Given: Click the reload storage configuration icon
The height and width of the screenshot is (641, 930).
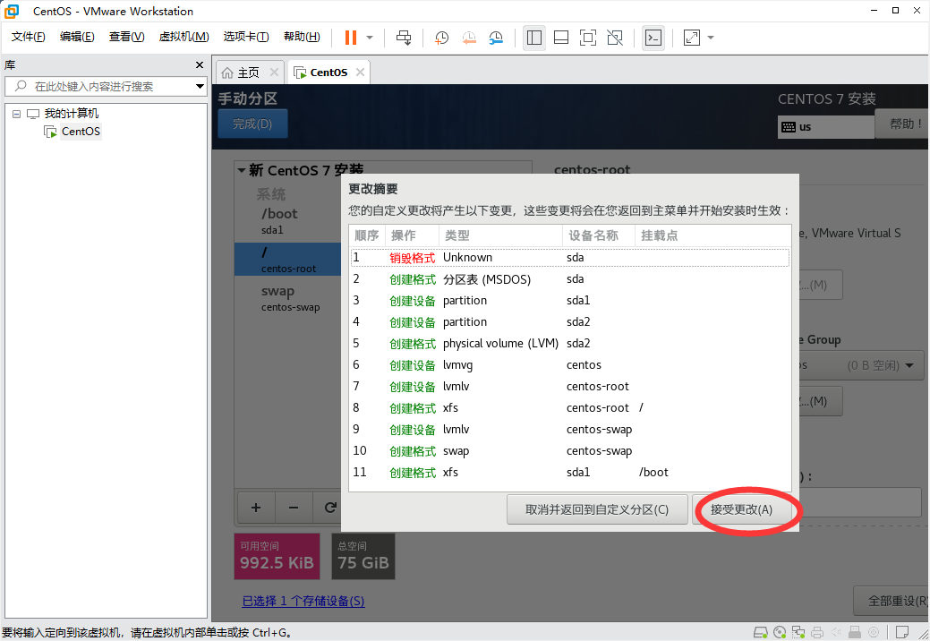Looking at the screenshot, I should 328,508.
